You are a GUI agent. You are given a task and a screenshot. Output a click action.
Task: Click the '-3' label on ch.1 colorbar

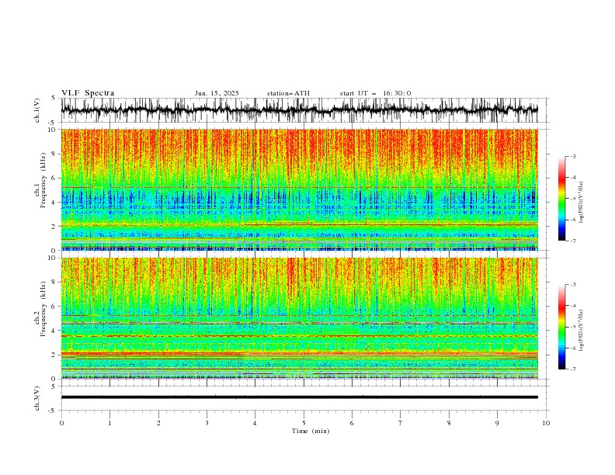(573, 156)
